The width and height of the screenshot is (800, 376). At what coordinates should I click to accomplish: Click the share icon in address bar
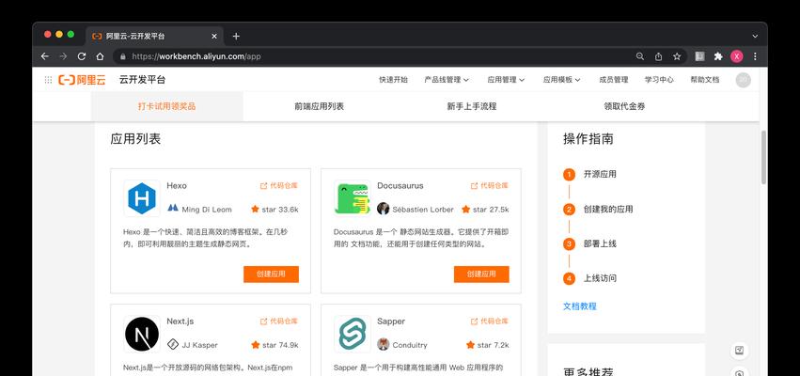click(x=658, y=56)
